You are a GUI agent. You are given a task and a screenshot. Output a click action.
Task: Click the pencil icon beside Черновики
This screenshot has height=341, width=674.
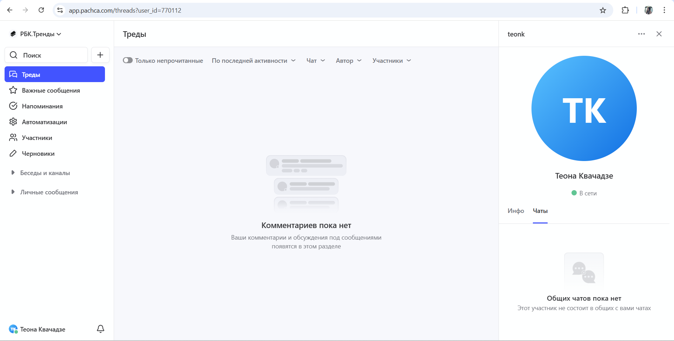point(13,153)
